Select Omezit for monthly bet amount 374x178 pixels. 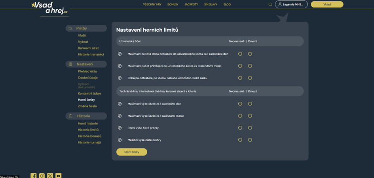click(250, 116)
